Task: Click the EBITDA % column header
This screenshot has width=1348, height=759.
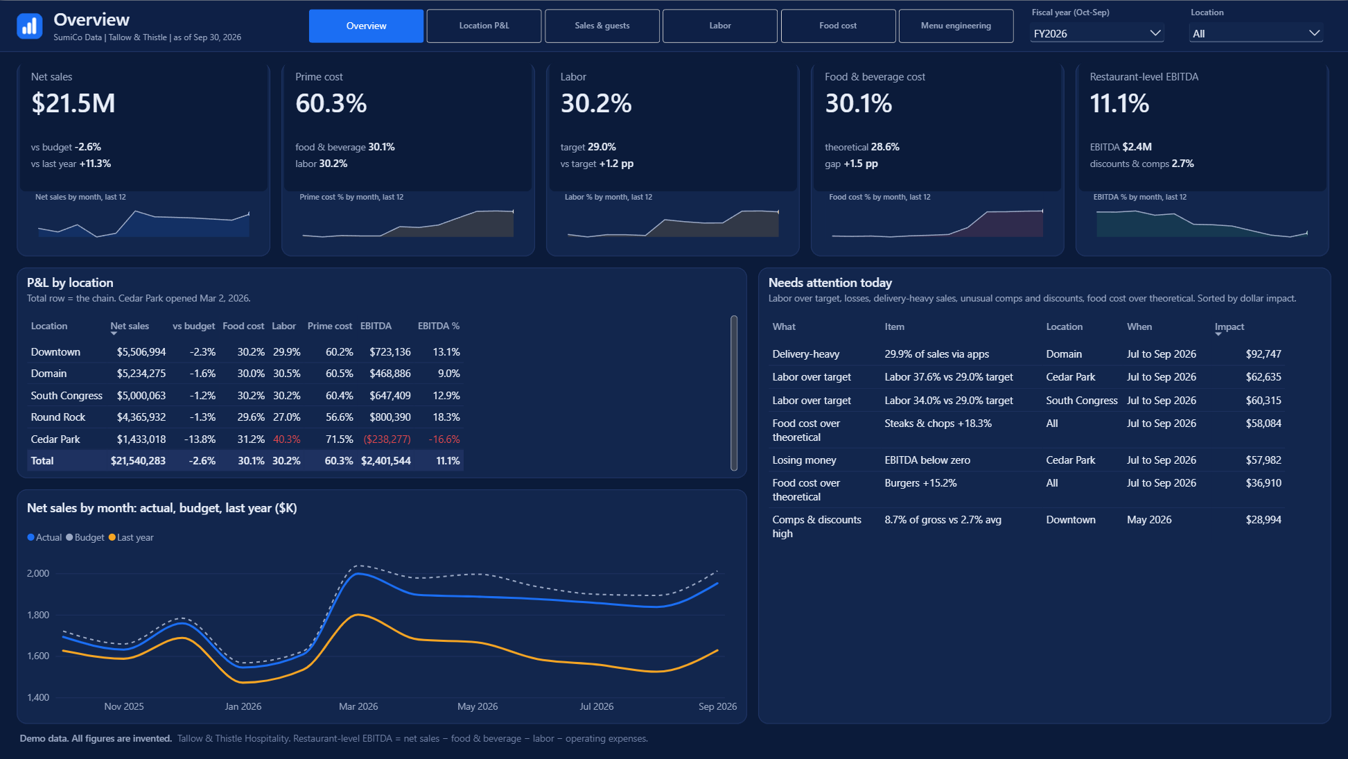Action: coord(439,326)
